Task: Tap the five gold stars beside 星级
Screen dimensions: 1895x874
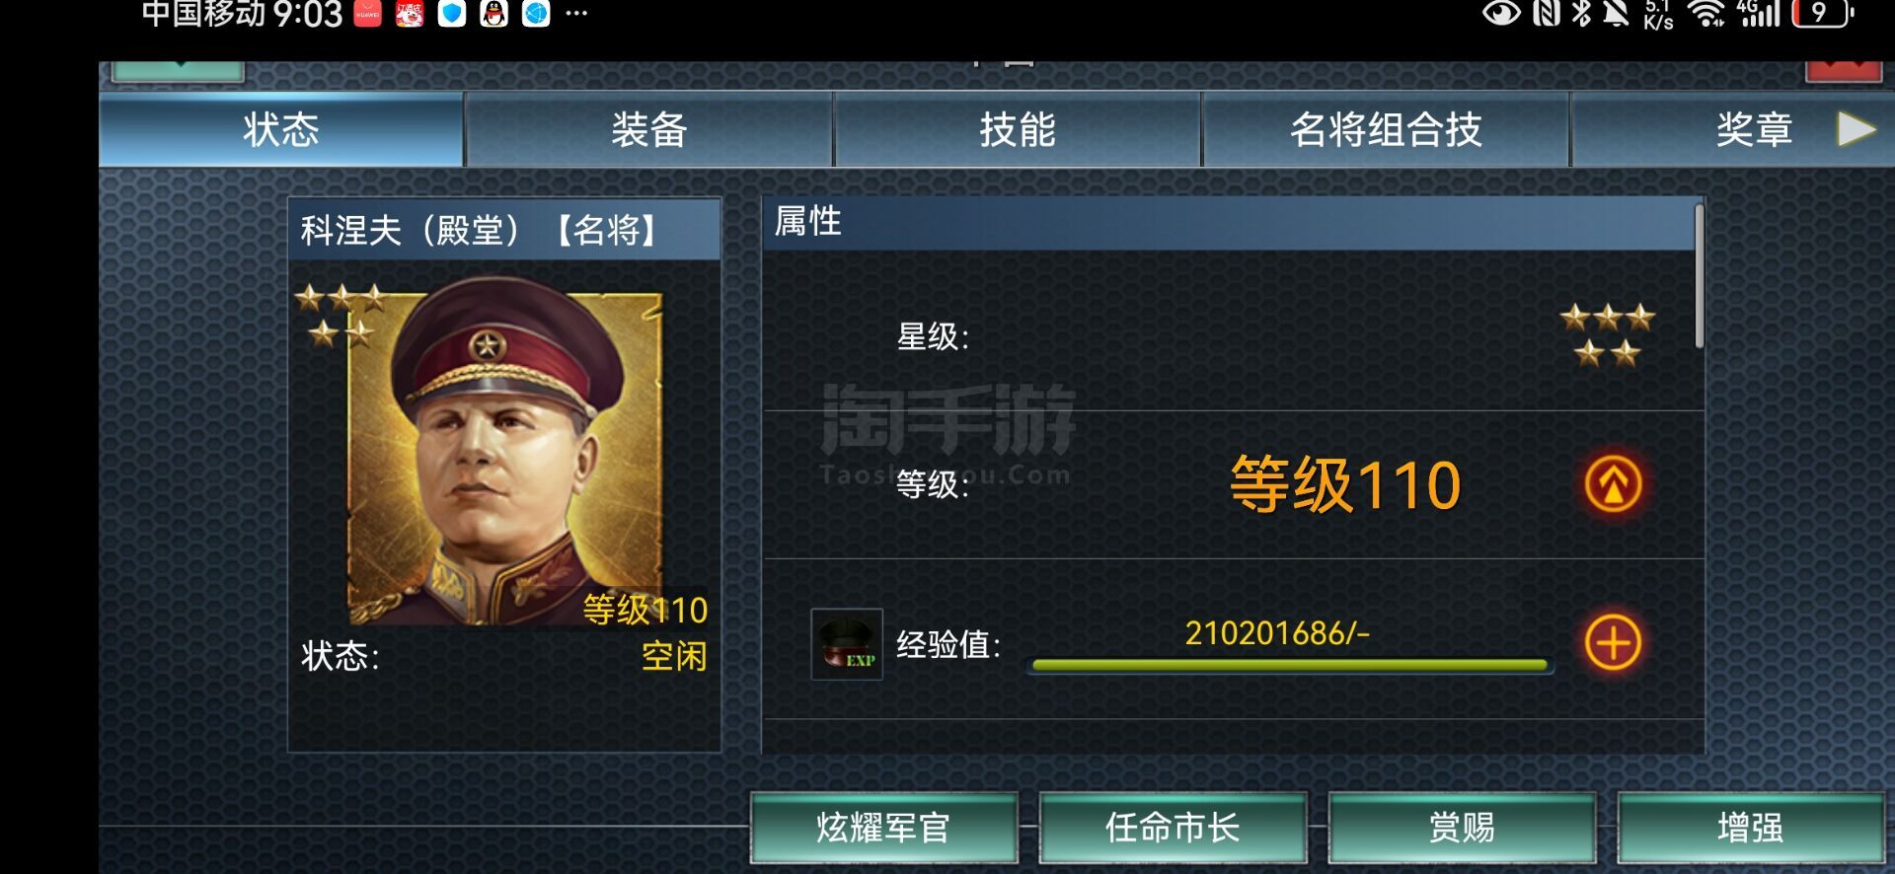Action: pyautogui.click(x=1607, y=335)
